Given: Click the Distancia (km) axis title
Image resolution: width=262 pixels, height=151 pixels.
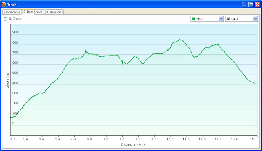Looking at the screenshot, I should pos(133,144).
